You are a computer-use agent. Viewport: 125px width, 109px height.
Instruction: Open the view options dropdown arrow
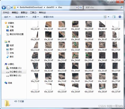point(108,17)
